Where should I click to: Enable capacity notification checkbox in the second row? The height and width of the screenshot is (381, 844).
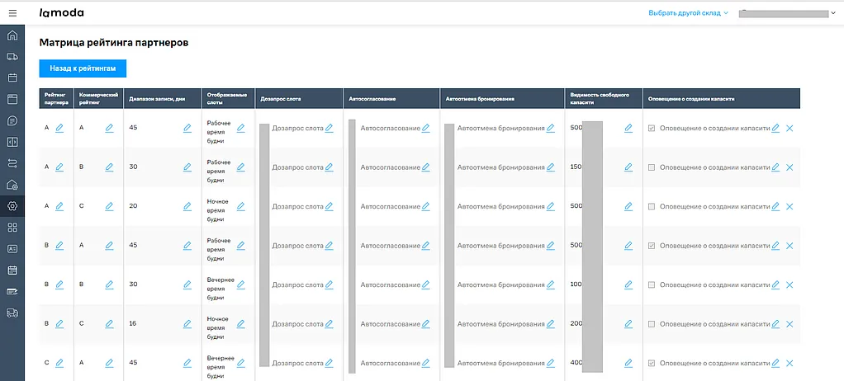coord(652,167)
